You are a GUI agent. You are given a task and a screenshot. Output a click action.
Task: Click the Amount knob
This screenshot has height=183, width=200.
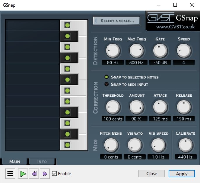[x=137, y=107]
